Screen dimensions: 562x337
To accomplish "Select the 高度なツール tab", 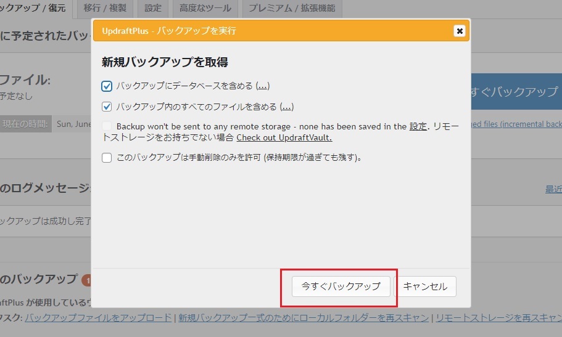I will click(x=205, y=9).
